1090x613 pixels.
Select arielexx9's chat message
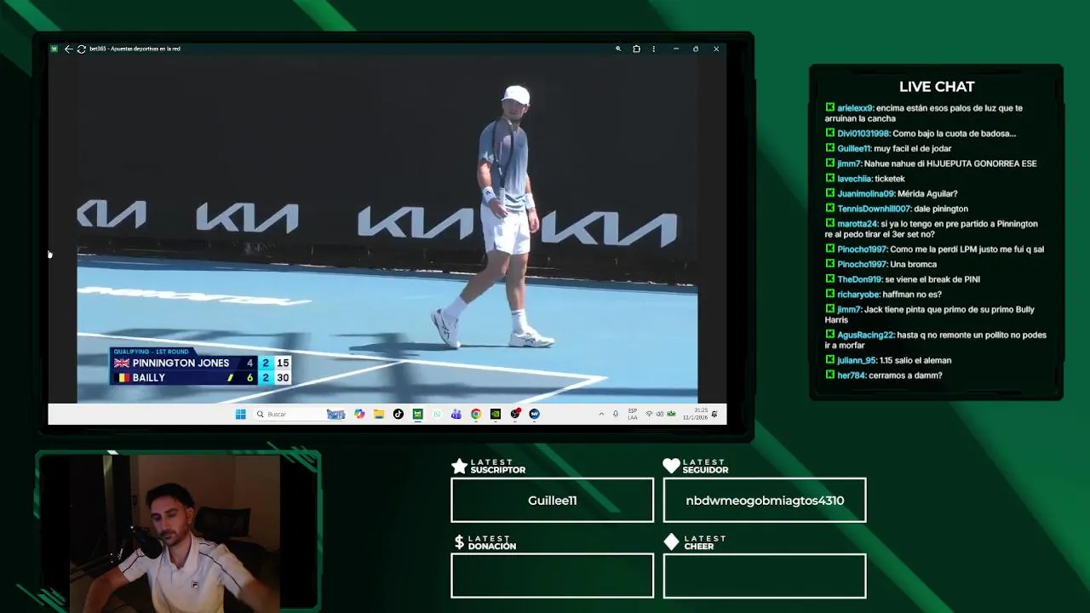pos(924,113)
